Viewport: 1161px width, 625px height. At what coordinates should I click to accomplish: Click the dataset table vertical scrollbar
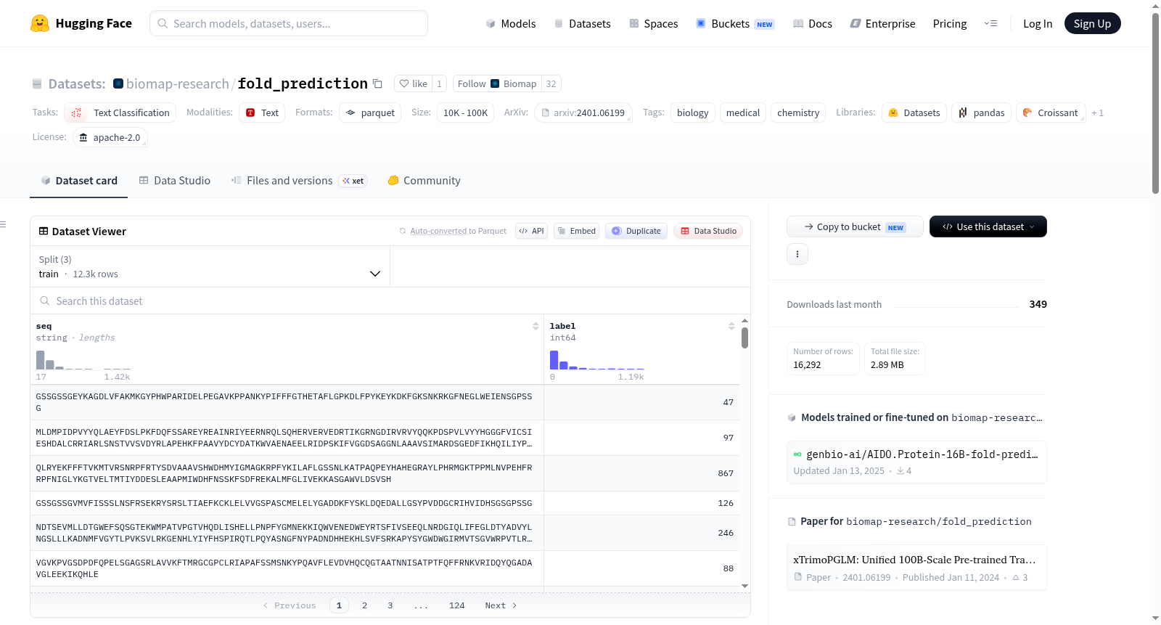pyautogui.click(x=744, y=338)
